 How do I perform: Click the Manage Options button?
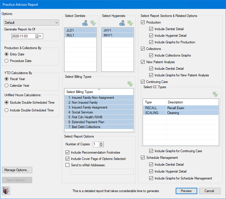pyautogui.click(x=17, y=170)
